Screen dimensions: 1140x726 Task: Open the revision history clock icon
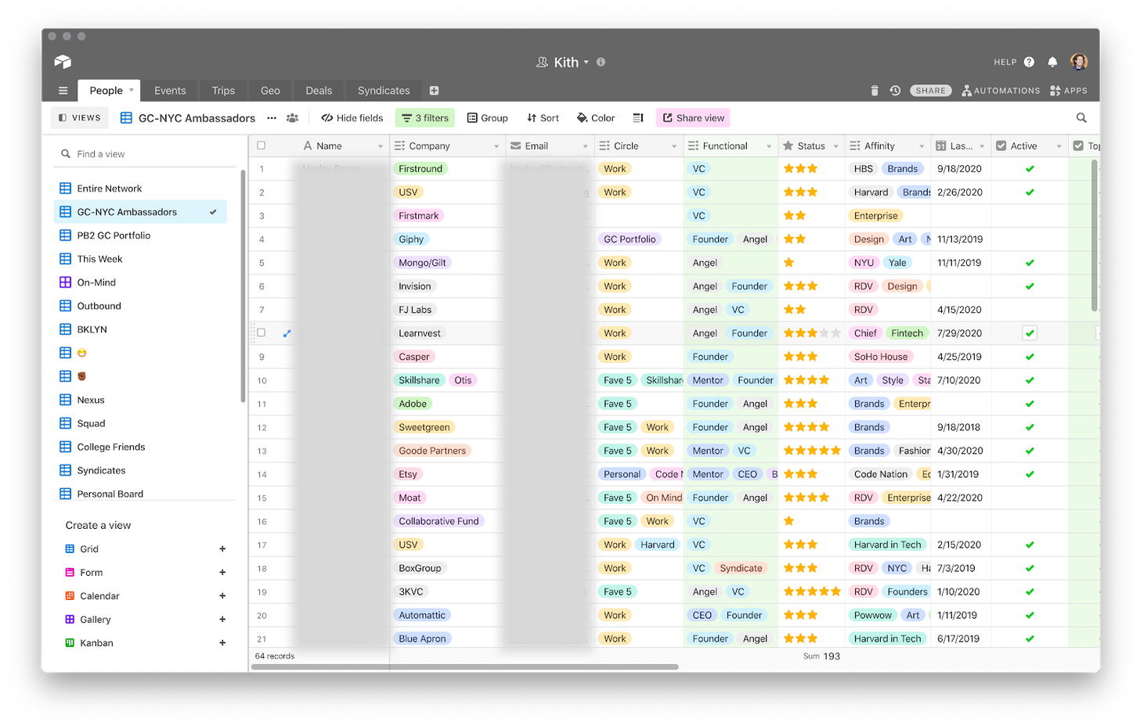click(895, 91)
